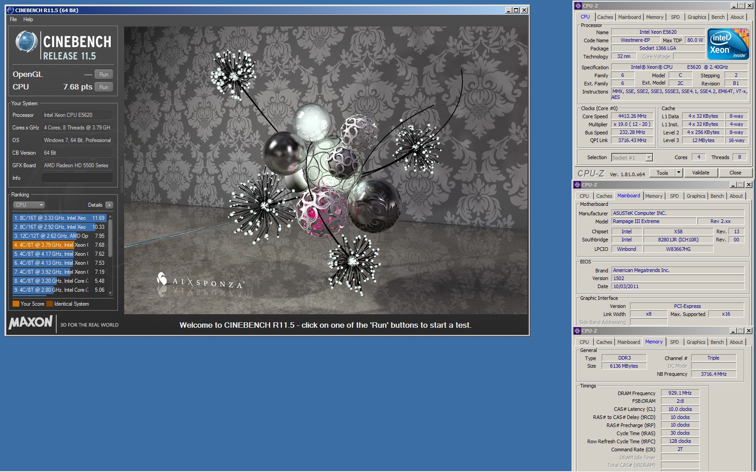Click the BIOS version value 1502
This screenshot has height=472, width=756.
pos(678,278)
